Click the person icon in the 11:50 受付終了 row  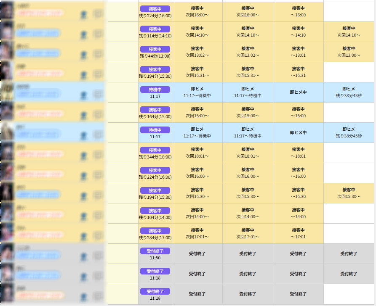tap(84, 256)
